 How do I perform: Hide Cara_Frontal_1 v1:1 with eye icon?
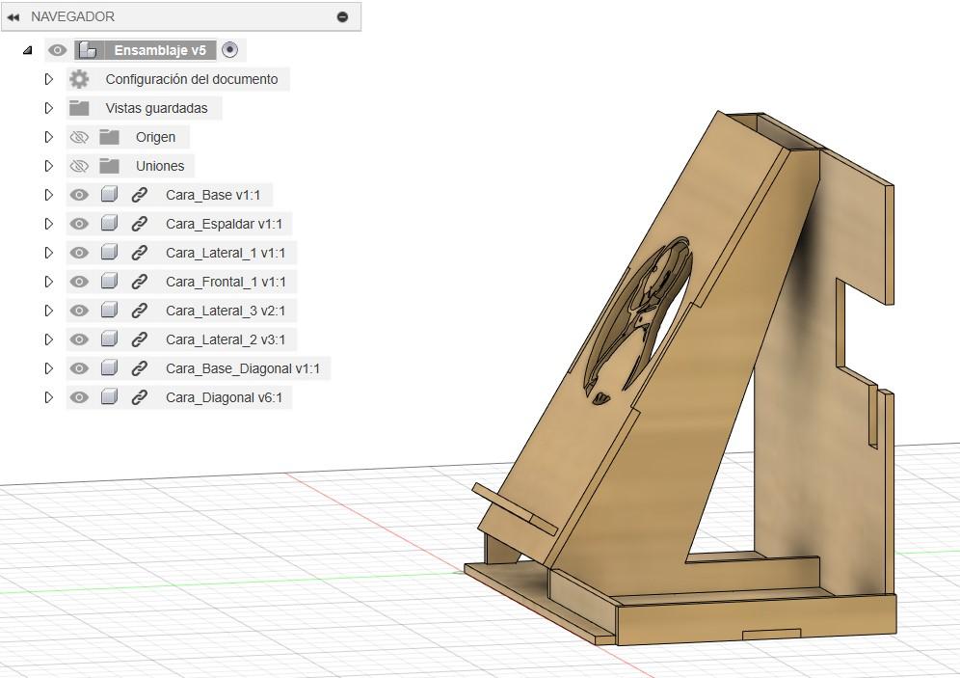79,281
